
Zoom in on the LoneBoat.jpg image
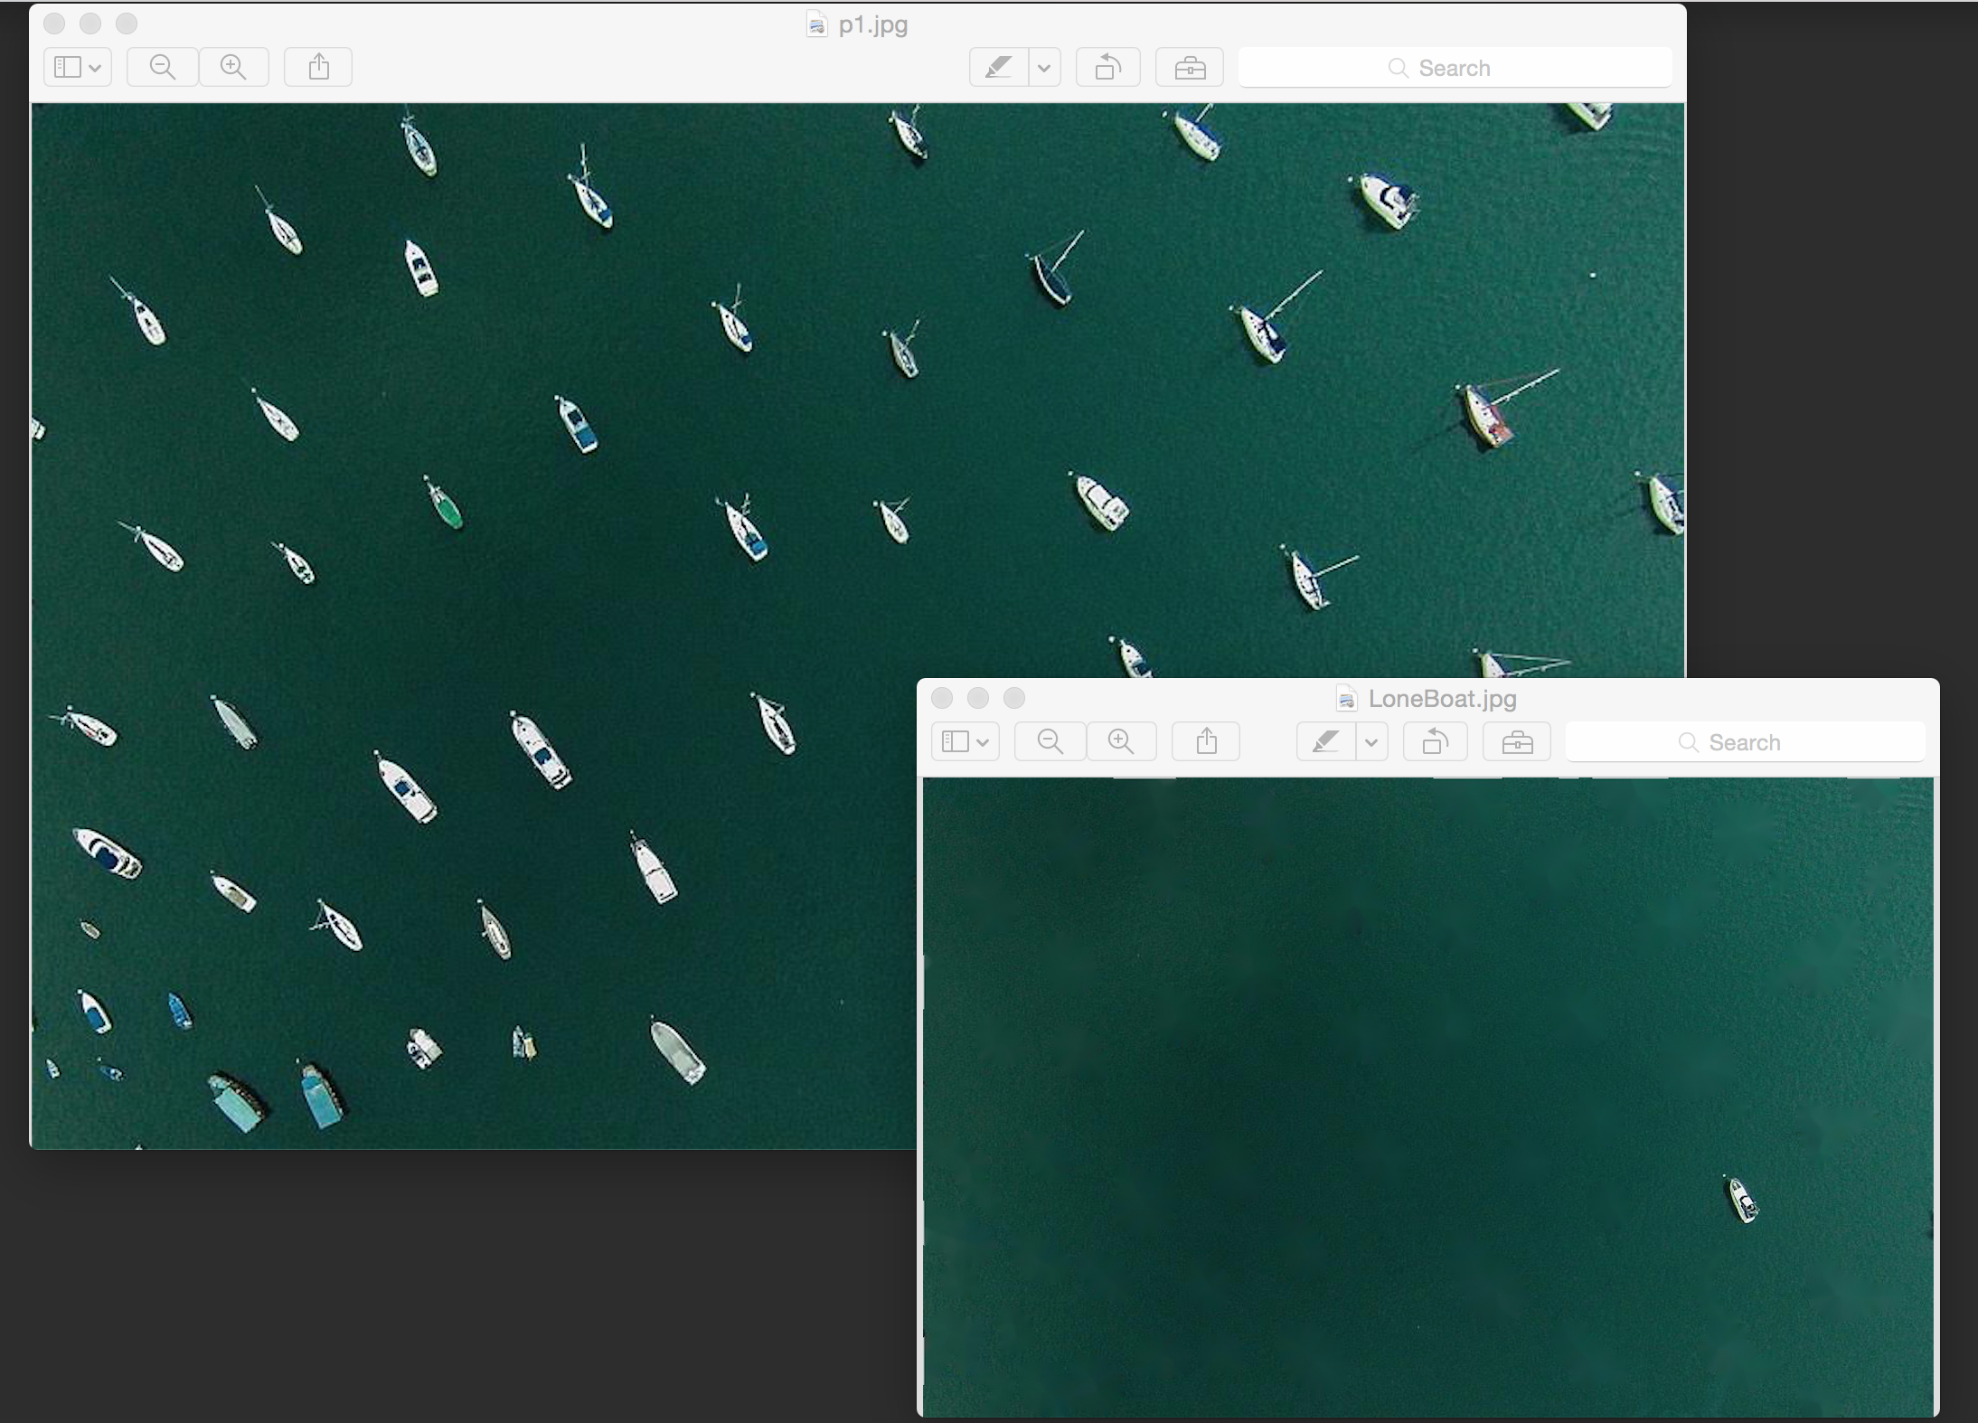(1121, 741)
